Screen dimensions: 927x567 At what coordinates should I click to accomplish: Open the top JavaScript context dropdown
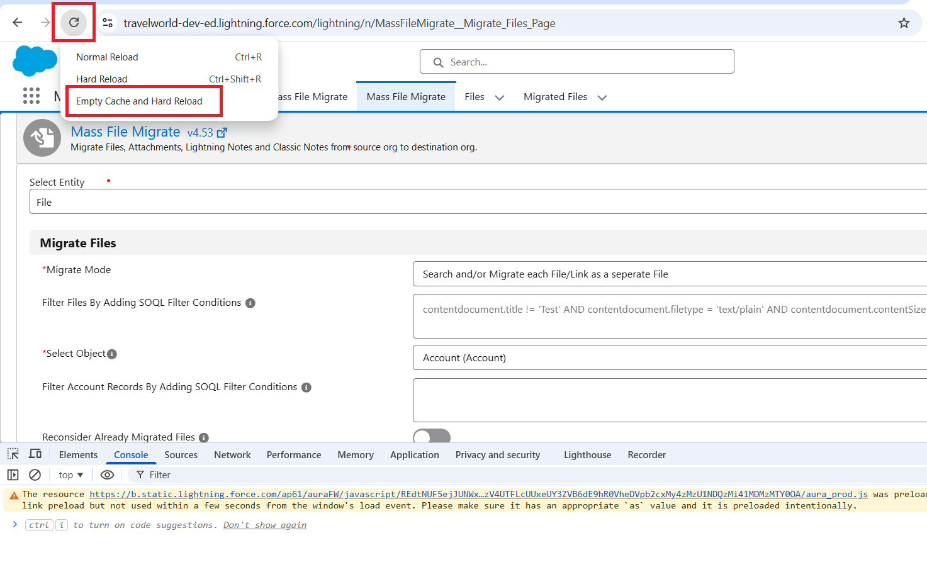71,474
